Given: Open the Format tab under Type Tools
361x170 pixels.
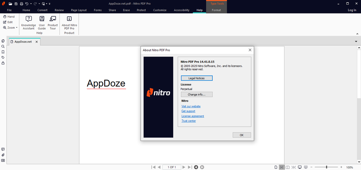Looking at the screenshot, I should click(216, 10).
